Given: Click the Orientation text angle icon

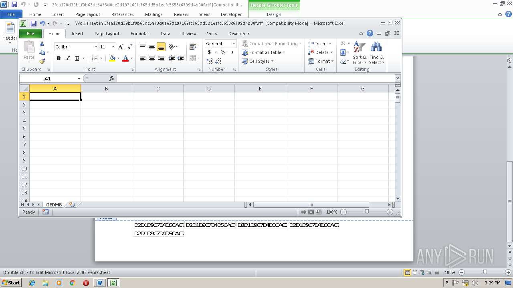Looking at the screenshot, I should point(172,47).
